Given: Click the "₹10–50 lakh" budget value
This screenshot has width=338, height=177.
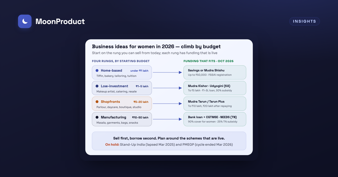Looking at the screenshot, I should [x=140, y=117].
